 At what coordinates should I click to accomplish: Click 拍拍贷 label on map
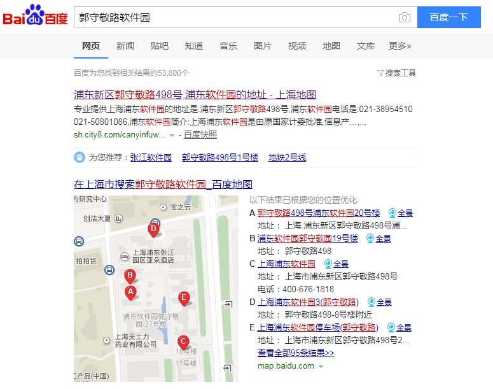click(x=86, y=261)
